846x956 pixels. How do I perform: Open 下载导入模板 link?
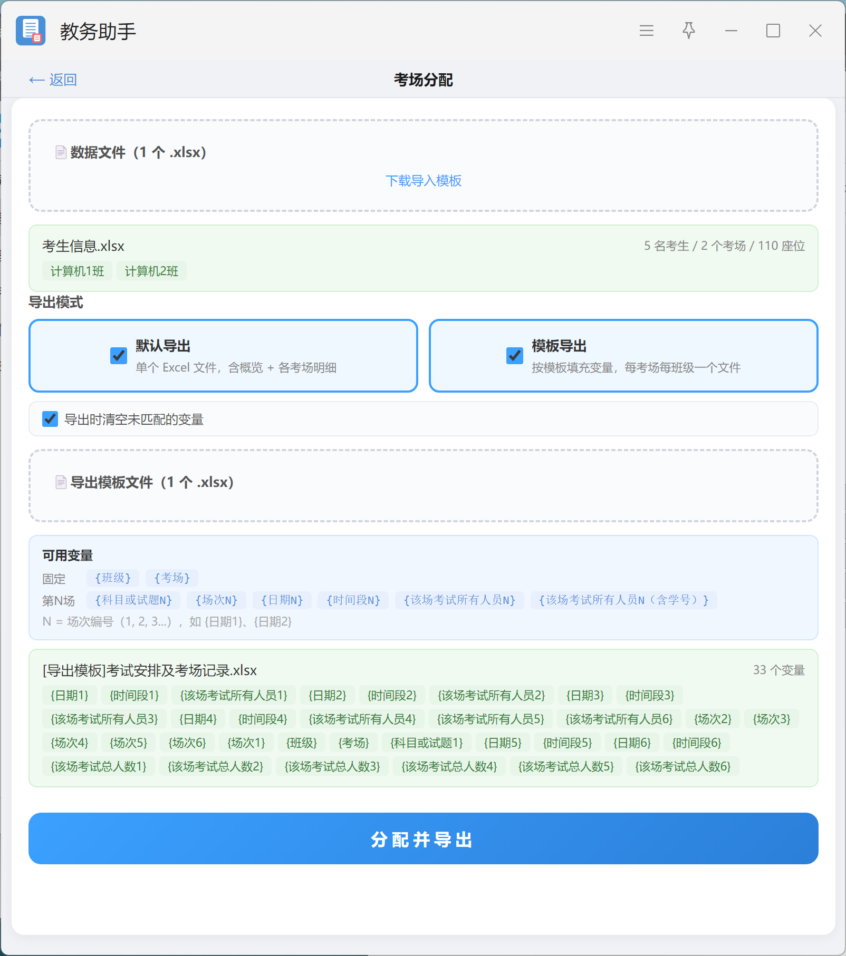pos(424,181)
